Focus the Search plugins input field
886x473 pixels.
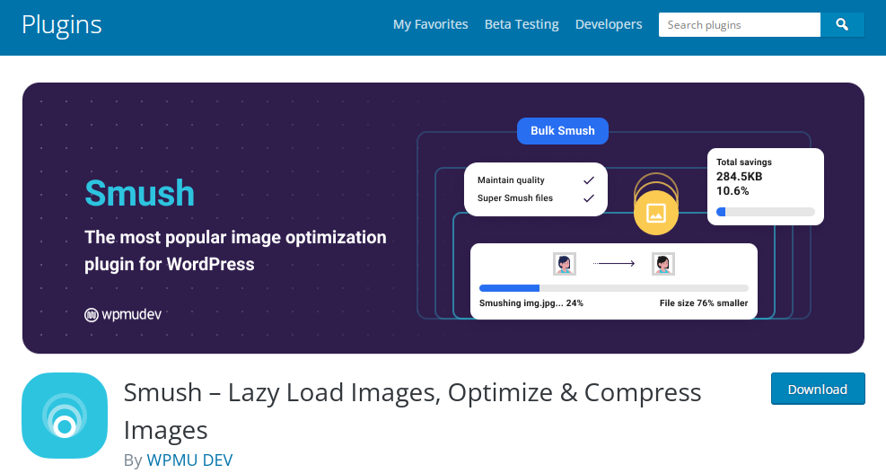click(x=739, y=25)
